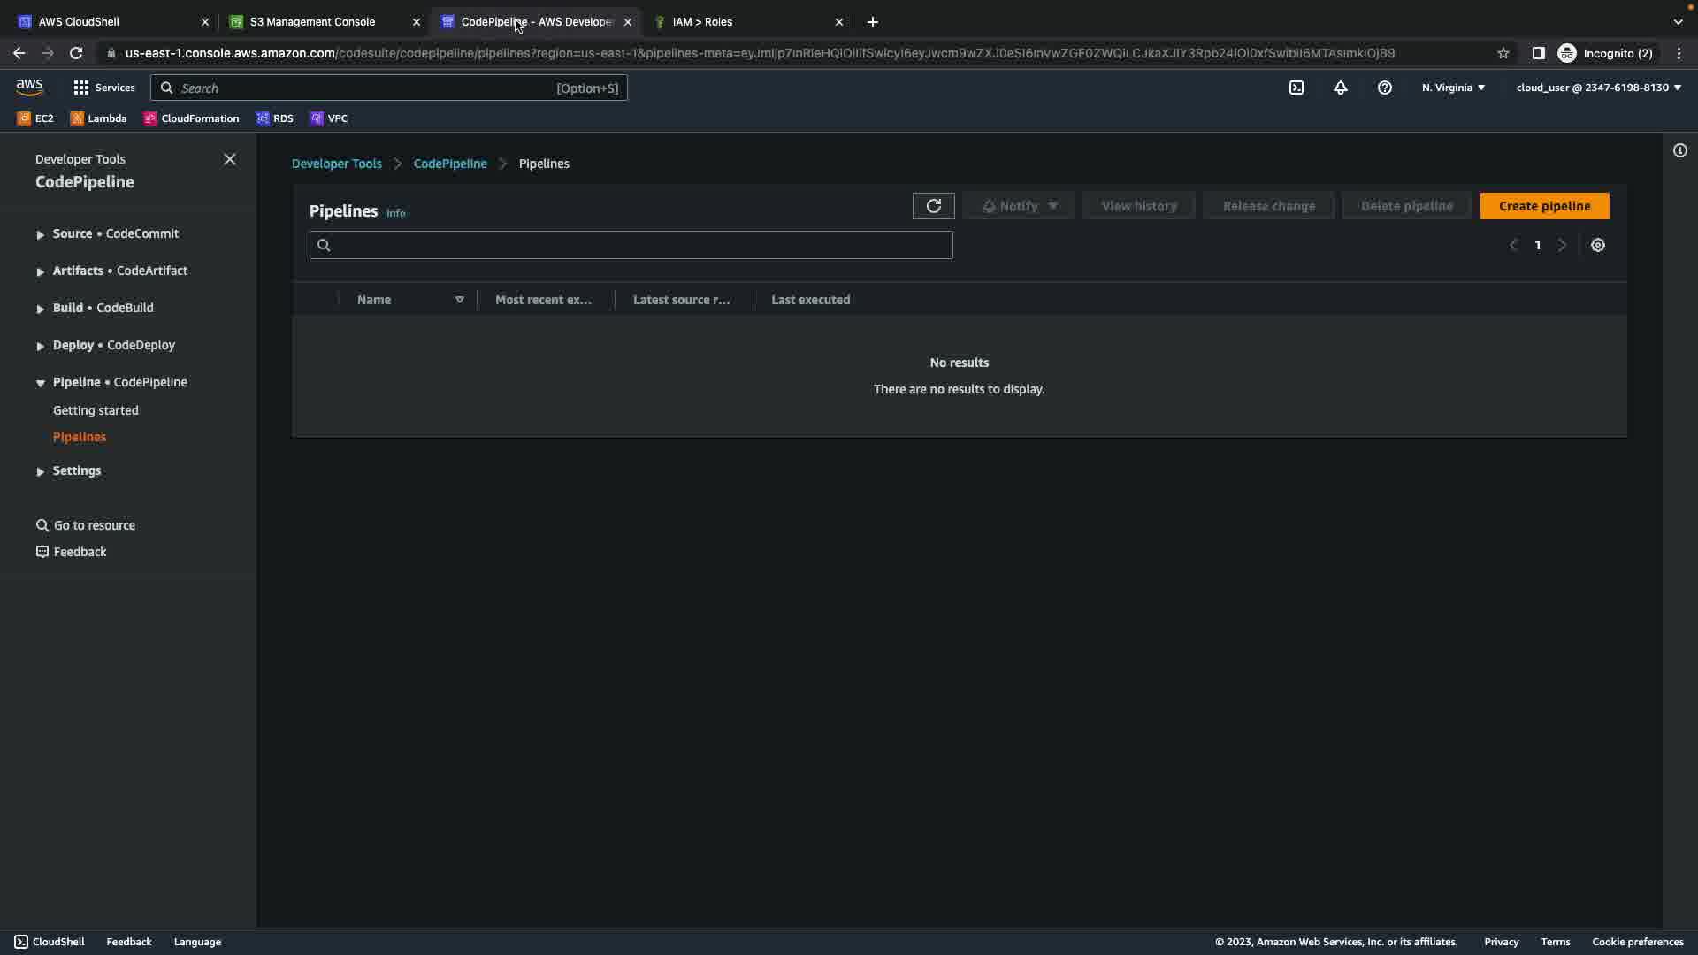Close the Developer Tools sidebar

click(230, 159)
